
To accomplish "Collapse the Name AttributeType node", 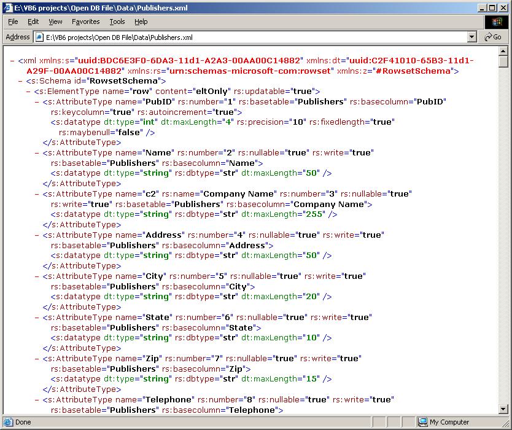I will (x=37, y=153).
